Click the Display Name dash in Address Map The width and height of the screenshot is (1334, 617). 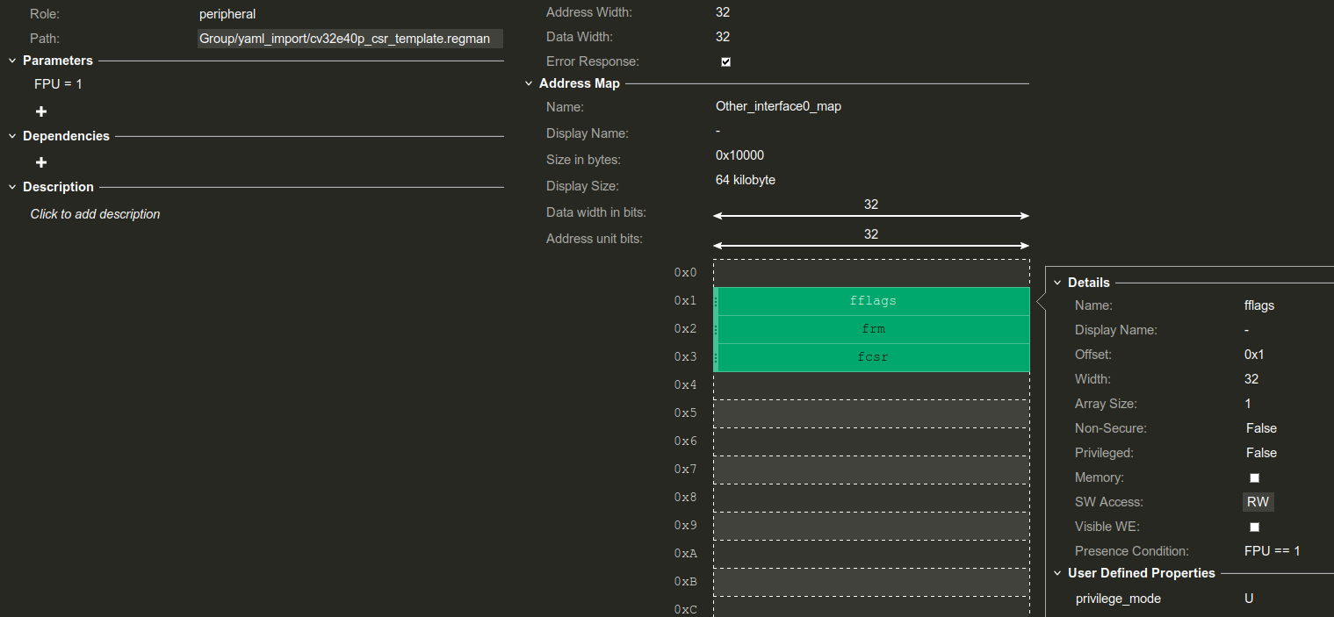coord(718,131)
